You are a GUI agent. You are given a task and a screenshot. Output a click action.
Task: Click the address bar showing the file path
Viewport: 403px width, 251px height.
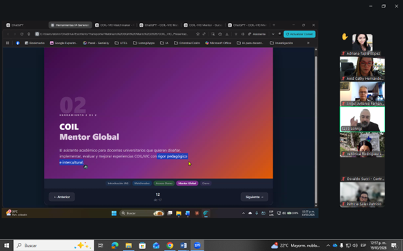point(114,34)
